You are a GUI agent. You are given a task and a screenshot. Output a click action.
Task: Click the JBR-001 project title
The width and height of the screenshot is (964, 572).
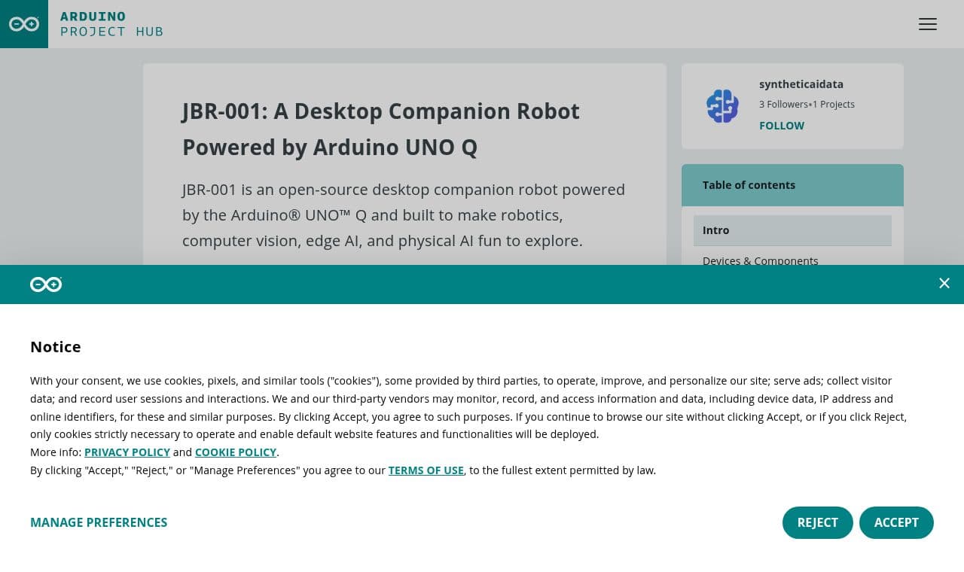tap(381, 129)
